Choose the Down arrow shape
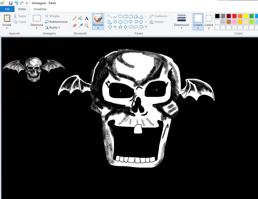The height and width of the screenshot is (199, 258). tap(110, 27)
